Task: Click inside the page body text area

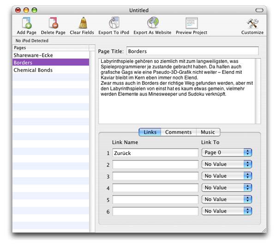Action: (177, 91)
